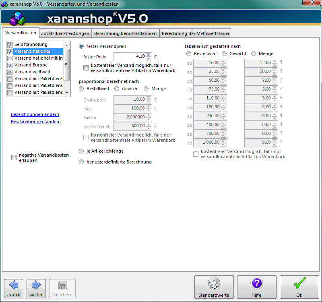The image size is (322, 302).
Task: Click the 500,00 kostenfrei ab field
Action: pyautogui.click(x=130, y=126)
